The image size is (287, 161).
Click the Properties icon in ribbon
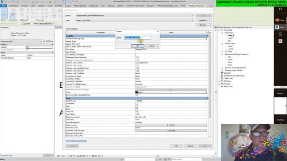13,16
